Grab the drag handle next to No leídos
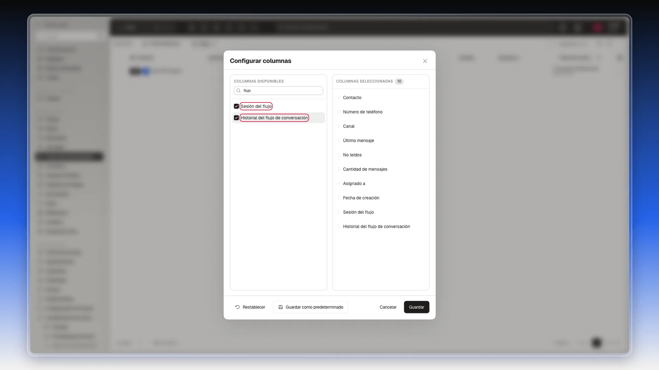This screenshot has width=659, height=370. coord(339,155)
